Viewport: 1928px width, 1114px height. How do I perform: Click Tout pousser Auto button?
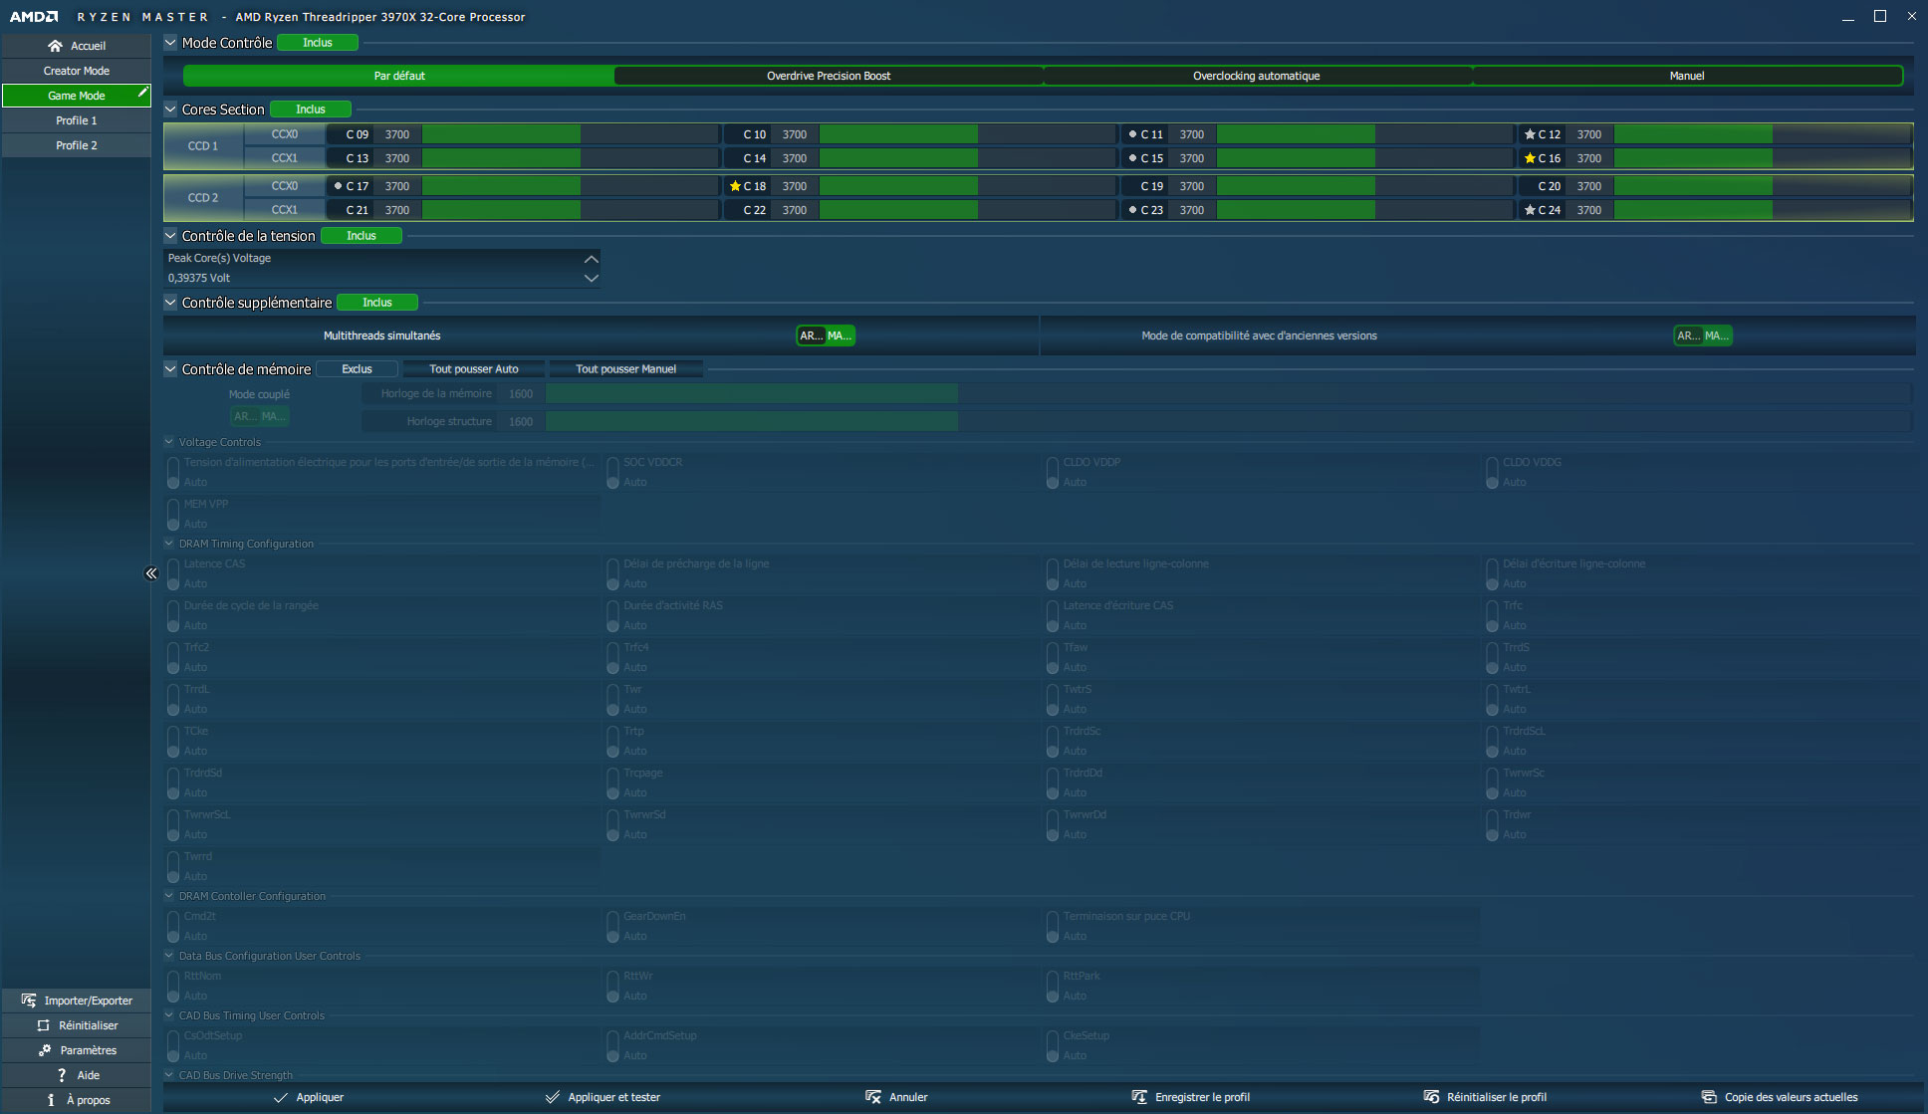click(x=474, y=369)
